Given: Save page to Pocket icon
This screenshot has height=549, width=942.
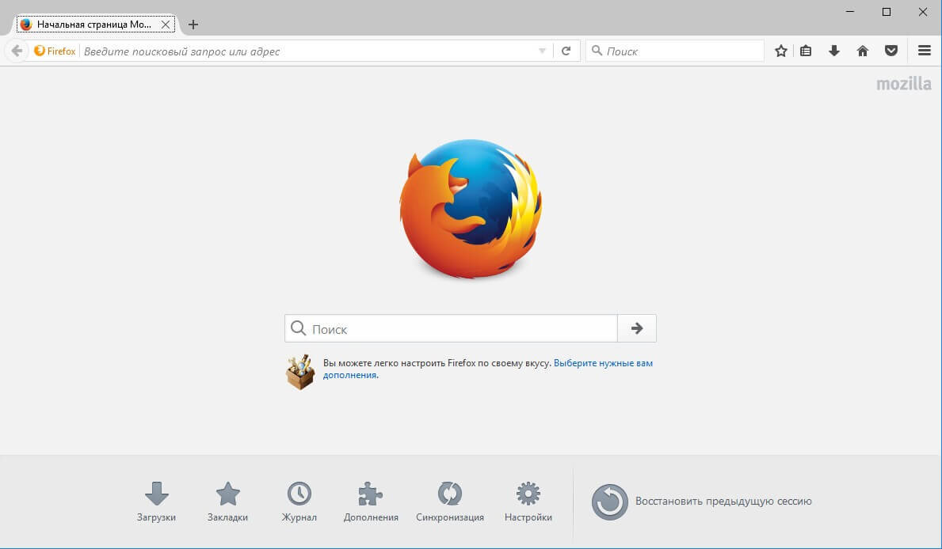Looking at the screenshot, I should 891,51.
